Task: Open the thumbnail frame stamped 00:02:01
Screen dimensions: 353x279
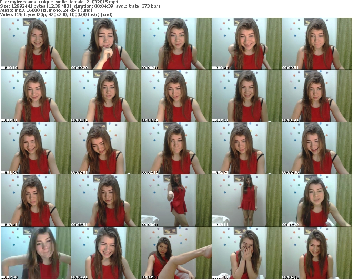Action: 106,148
